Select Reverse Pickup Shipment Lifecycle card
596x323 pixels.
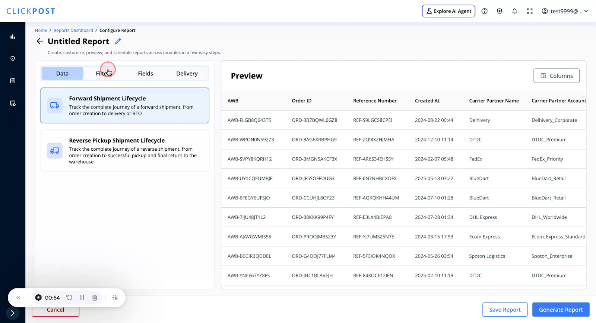(124, 151)
